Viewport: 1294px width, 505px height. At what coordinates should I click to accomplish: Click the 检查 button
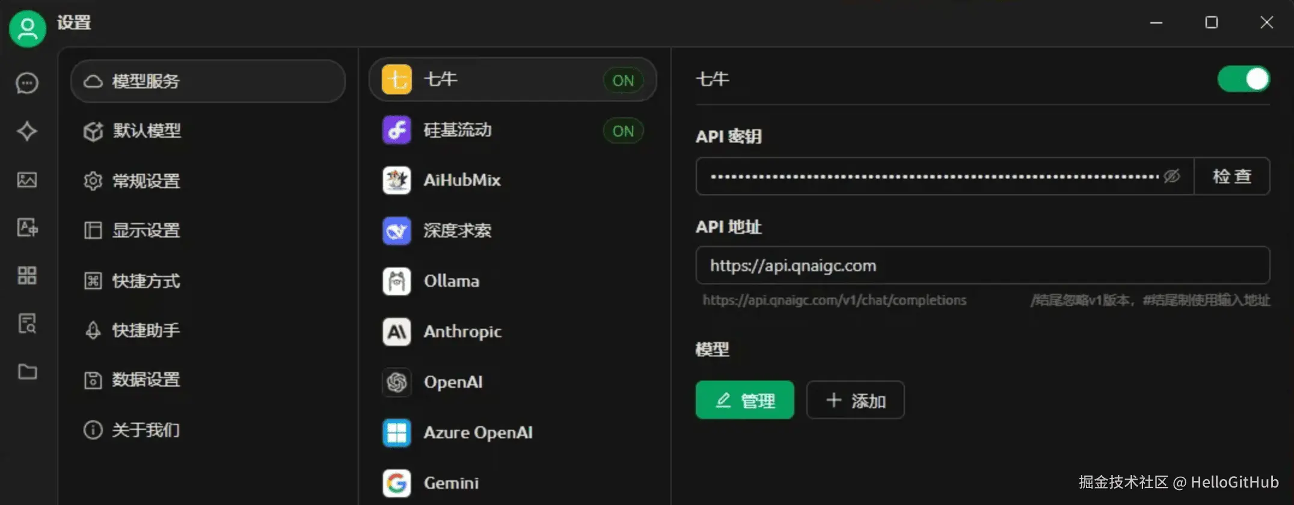tap(1232, 176)
